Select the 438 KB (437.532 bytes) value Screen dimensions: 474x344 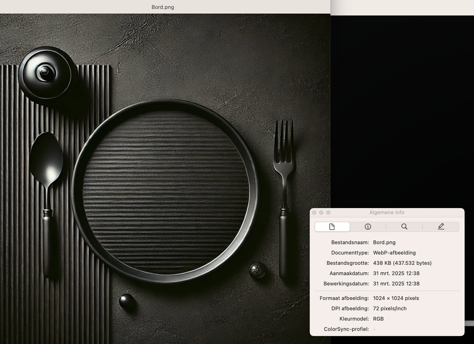tap(402, 263)
